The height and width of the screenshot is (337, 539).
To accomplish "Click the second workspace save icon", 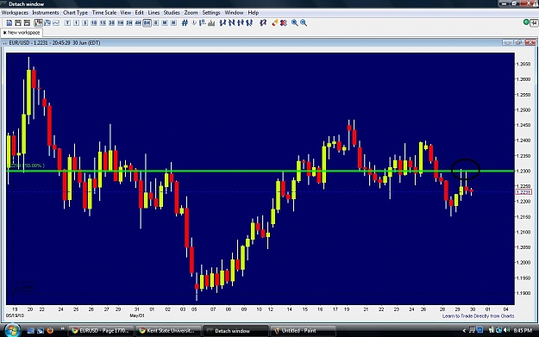I will point(18,23).
